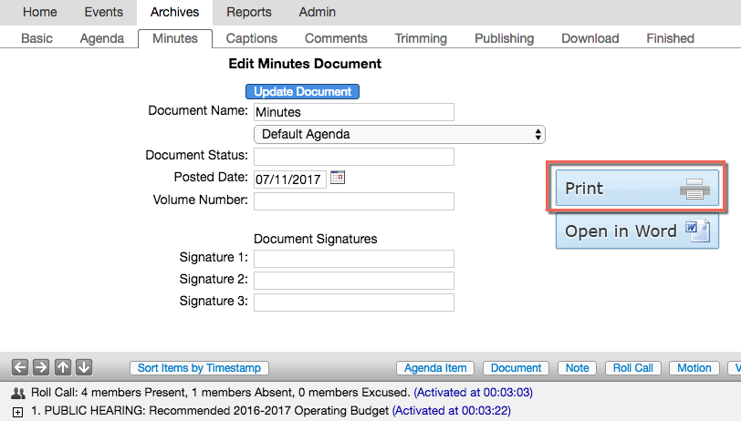Click the up arrow move icon
Viewport: 741px width, 421px height.
(62, 367)
